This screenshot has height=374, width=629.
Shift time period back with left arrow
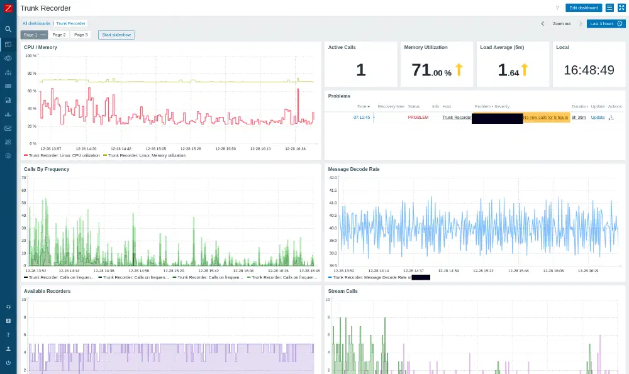coord(542,24)
